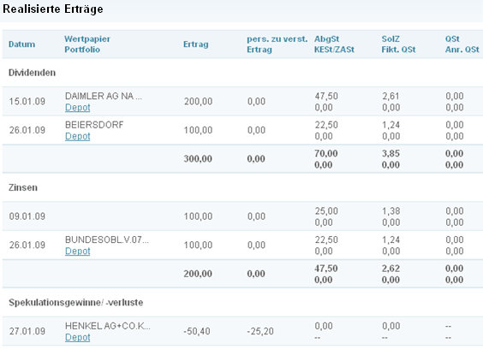Click the AbgSt 22,50 in BUNDESOBL row

pos(326,240)
